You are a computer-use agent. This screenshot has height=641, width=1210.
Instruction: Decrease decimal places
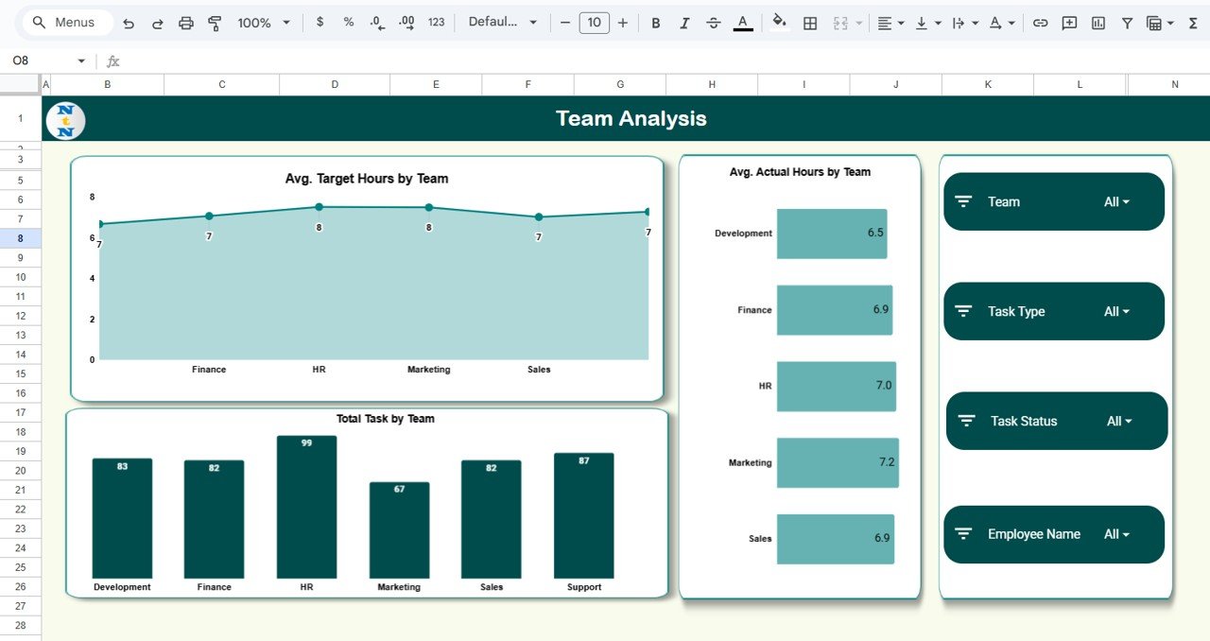pyautogui.click(x=376, y=22)
